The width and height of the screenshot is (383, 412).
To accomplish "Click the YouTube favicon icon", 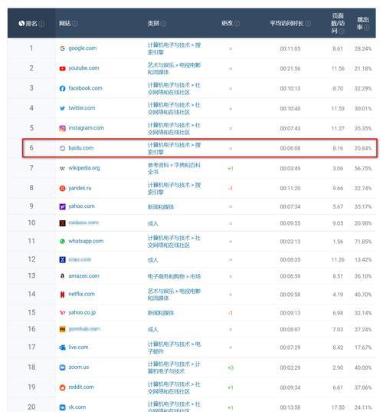I will tap(62, 68).
